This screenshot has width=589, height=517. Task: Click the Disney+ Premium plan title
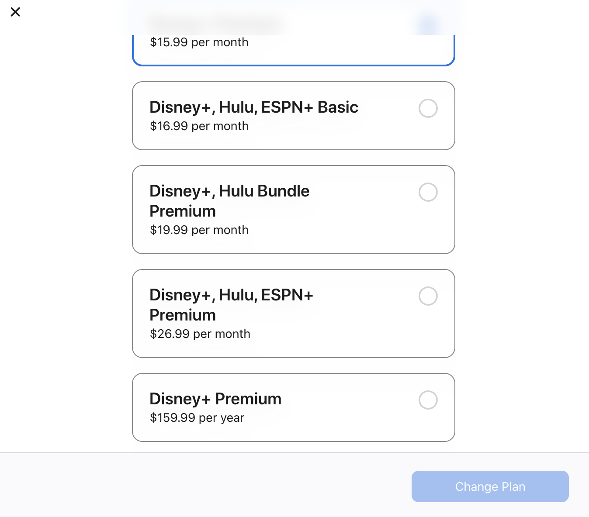pos(215,399)
